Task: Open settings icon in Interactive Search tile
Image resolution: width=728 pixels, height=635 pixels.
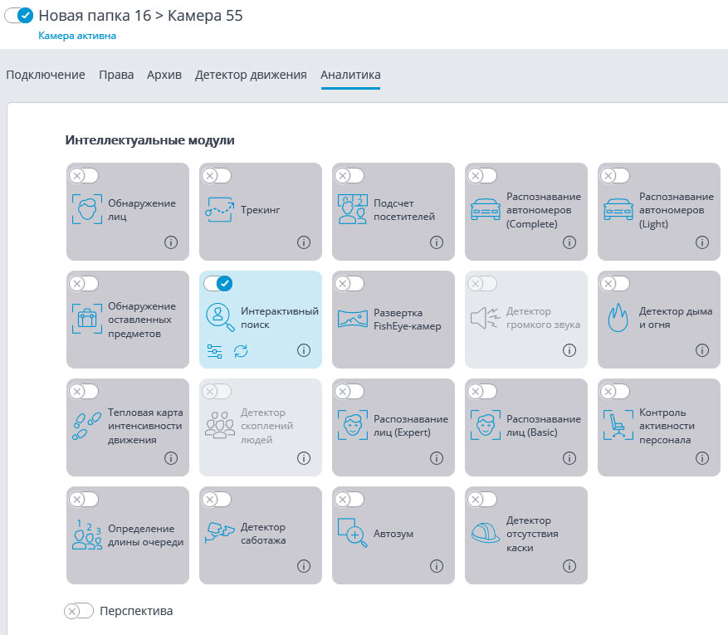Action: 214,351
